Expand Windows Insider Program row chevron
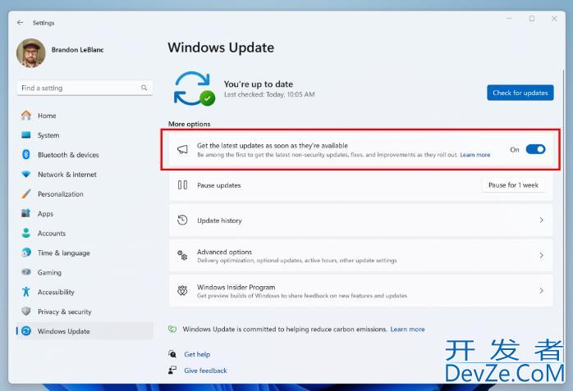The width and height of the screenshot is (573, 391). point(541,291)
